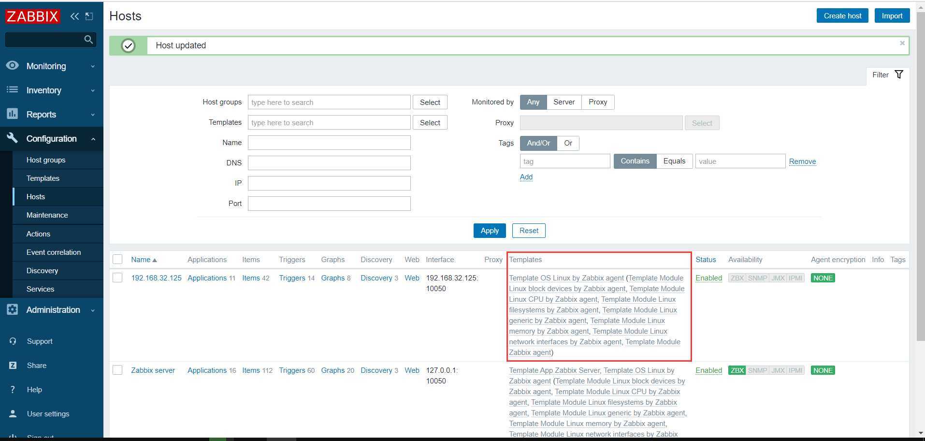The width and height of the screenshot is (925, 441).
Task: Click the Help question mark icon
Action: [x=13, y=389]
